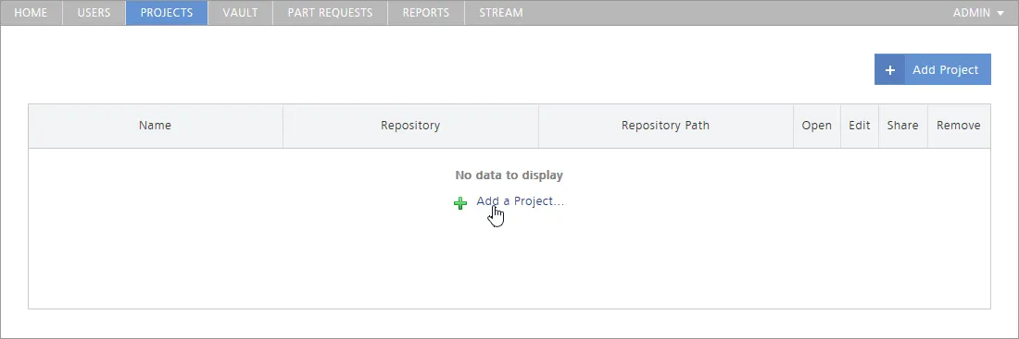Go to the HOME tab
The width and height of the screenshot is (1019, 339).
click(31, 12)
